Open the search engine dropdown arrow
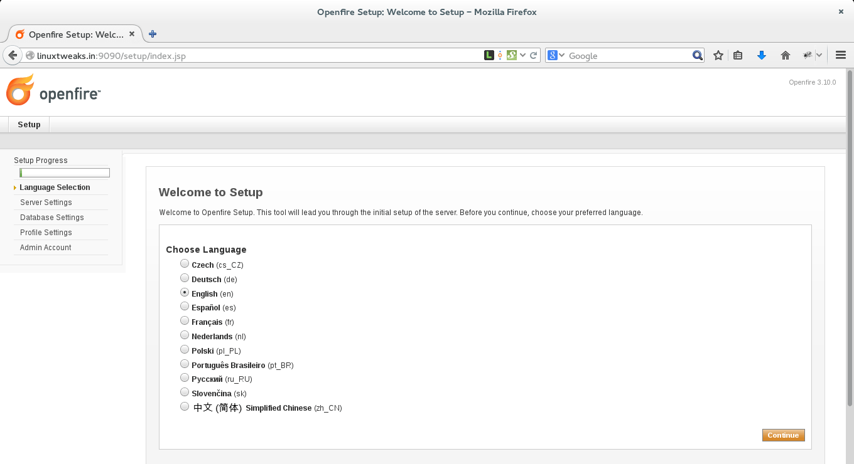Viewport: 854px width, 464px height. coord(561,55)
